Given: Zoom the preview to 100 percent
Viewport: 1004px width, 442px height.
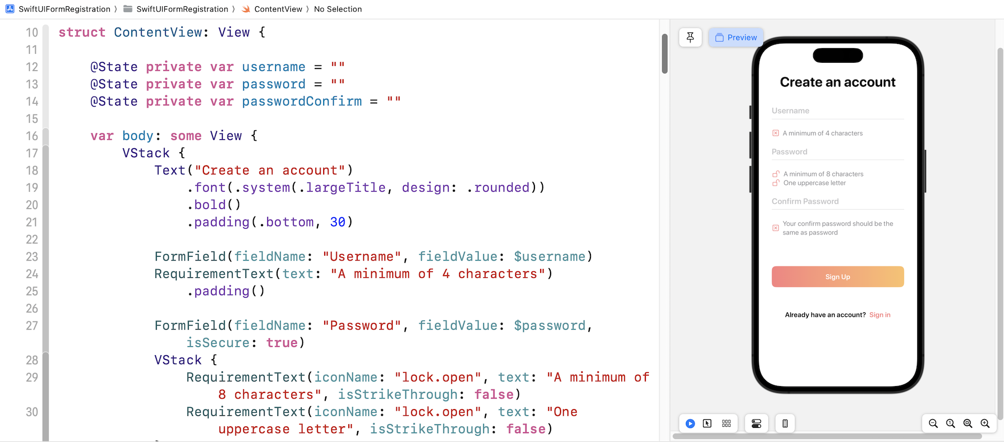Looking at the screenshot, I should point(951,423).
